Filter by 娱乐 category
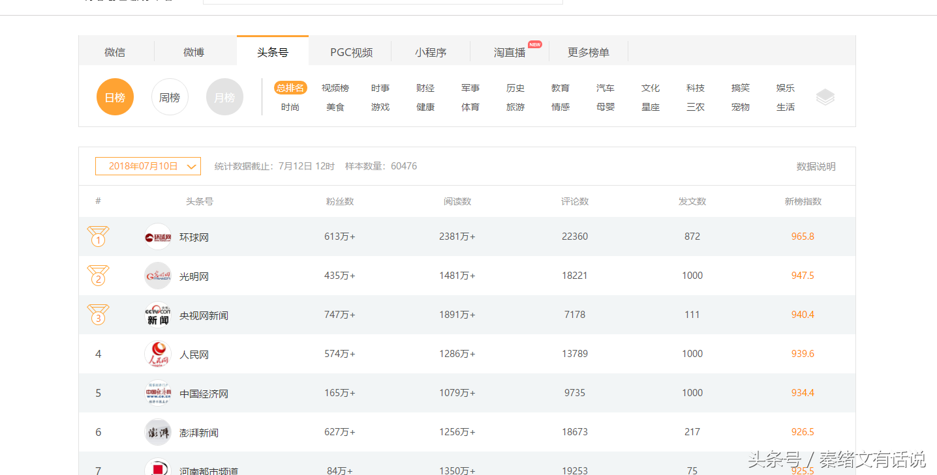Viewport: 937px width, 475px height. pyautogui.click(x=786, y=88)
